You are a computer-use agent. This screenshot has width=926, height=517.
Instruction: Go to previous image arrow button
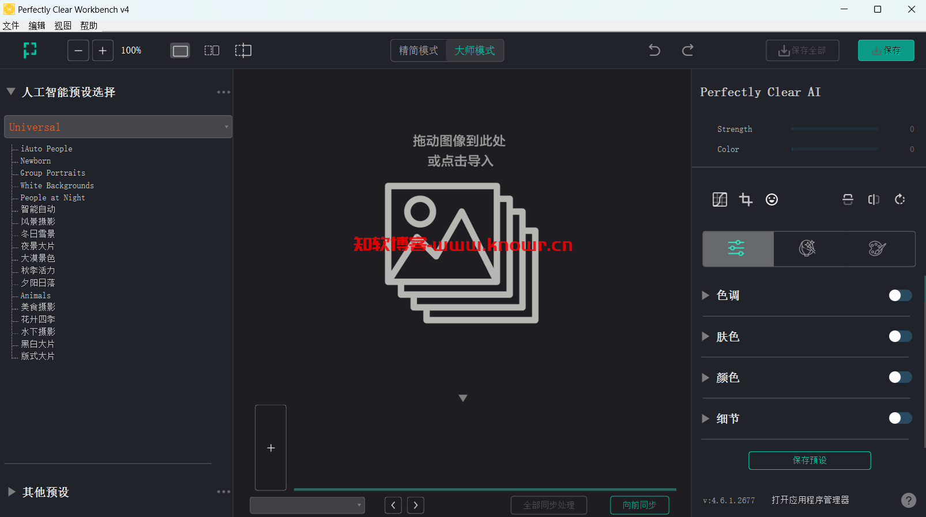click(x=393, y=505)
